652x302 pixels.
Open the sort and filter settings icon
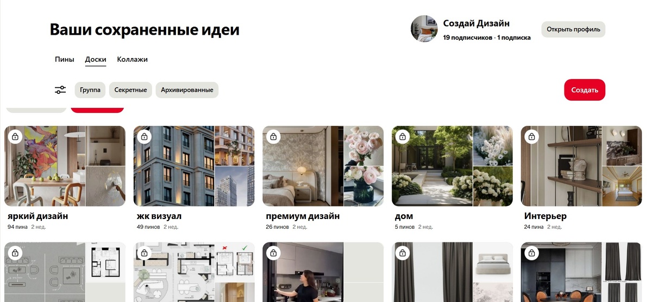point(60,90)
